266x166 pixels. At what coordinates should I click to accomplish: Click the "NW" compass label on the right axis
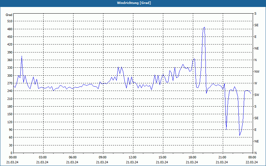[x=257, y=72]
